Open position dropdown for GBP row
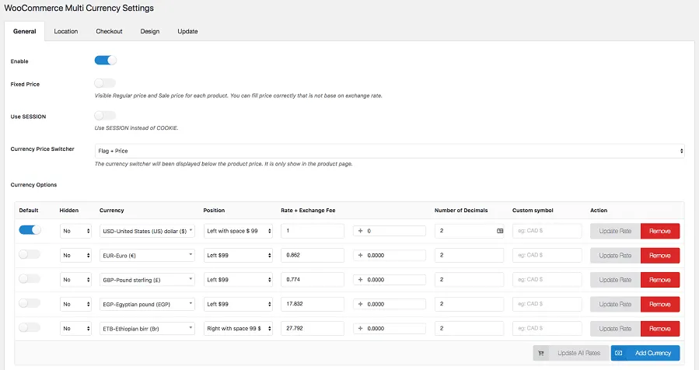 point(238,280)
